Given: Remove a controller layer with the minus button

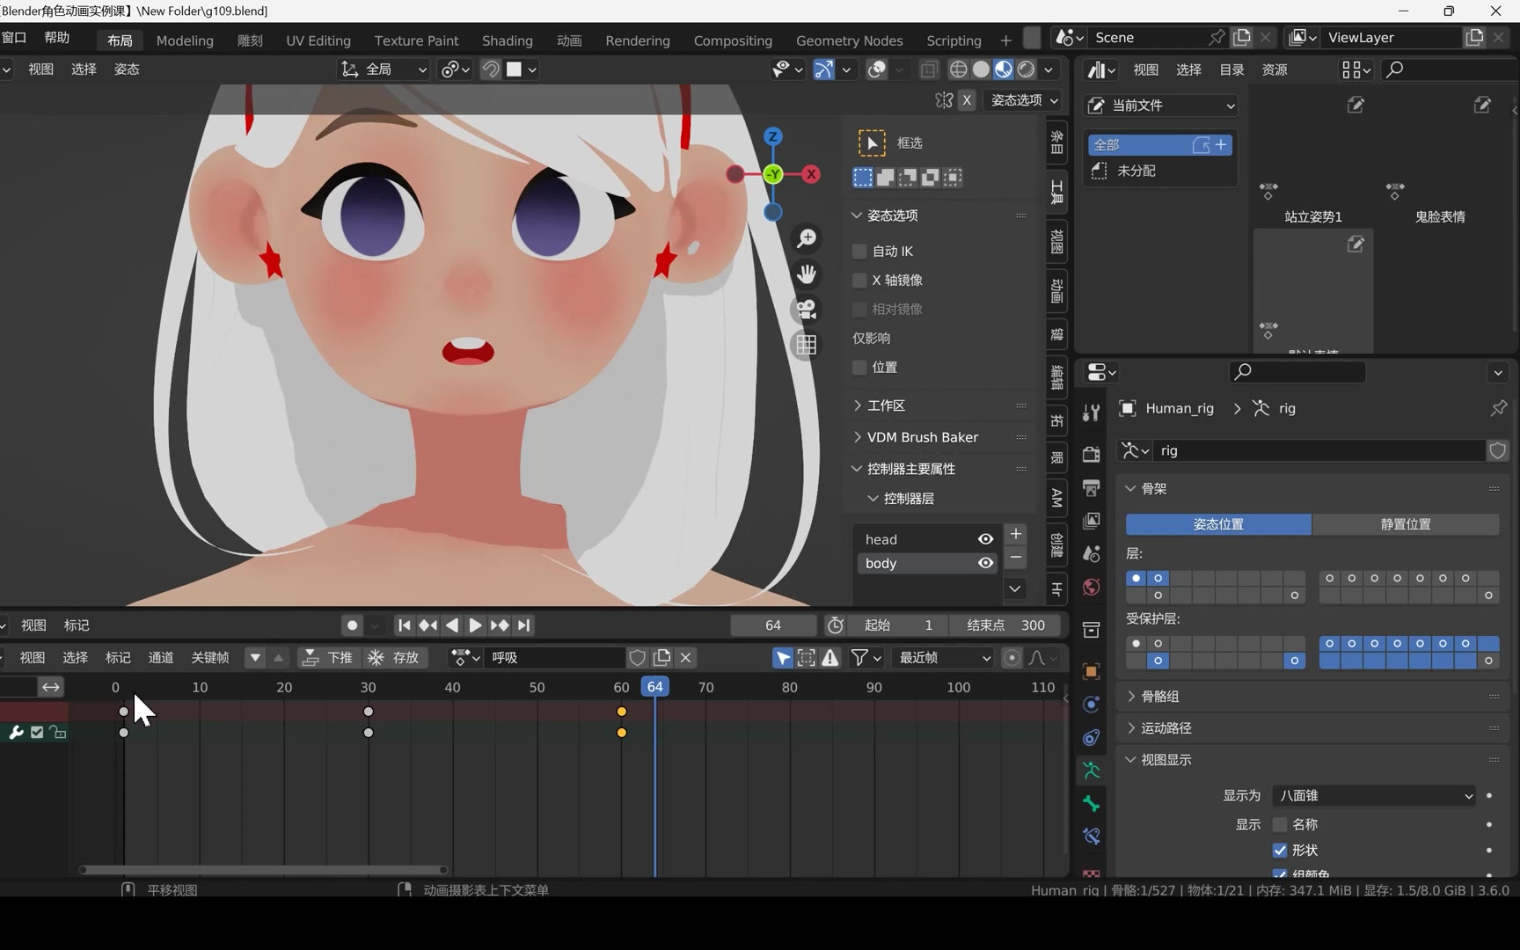Looking at the screenshot, I should click(x=1016, y=558).
